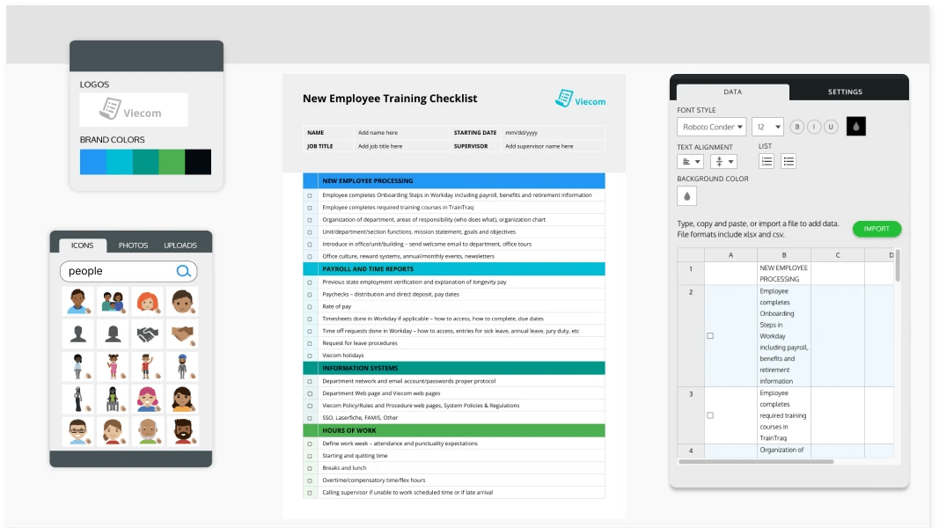Check the box for required training courses in TrainTraq
The height and width of the screenshot is (528, 939).
pos(310,208)
